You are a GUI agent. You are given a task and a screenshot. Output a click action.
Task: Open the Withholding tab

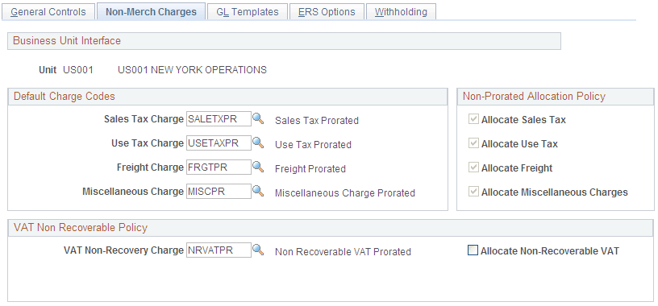402,11
